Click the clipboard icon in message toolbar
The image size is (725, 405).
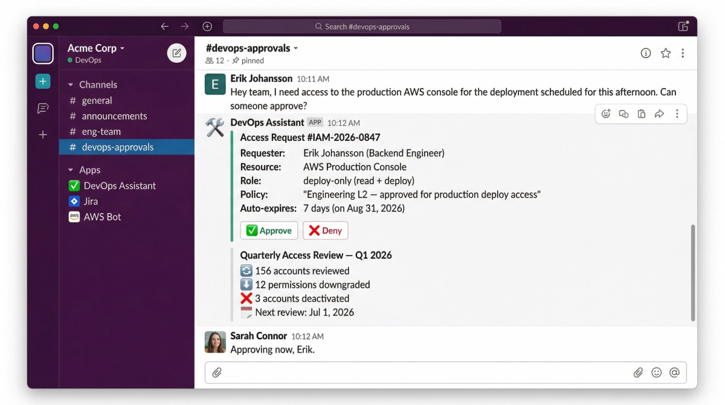[642, 114]
